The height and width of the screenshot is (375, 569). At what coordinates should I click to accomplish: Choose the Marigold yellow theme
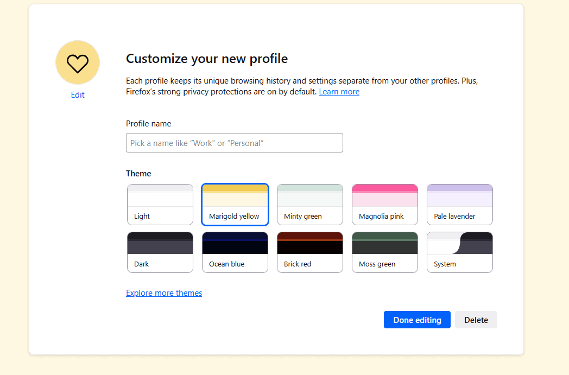click(x=235, y=205)
